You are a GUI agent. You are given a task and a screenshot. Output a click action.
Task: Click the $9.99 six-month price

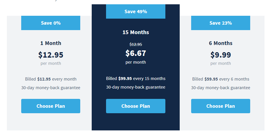tap(221, 55)
